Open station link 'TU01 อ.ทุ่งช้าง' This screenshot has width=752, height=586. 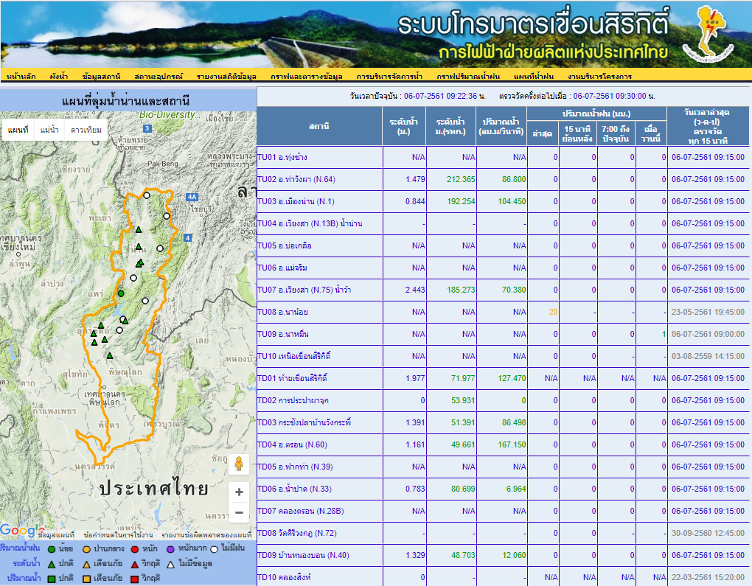(282, 157)
